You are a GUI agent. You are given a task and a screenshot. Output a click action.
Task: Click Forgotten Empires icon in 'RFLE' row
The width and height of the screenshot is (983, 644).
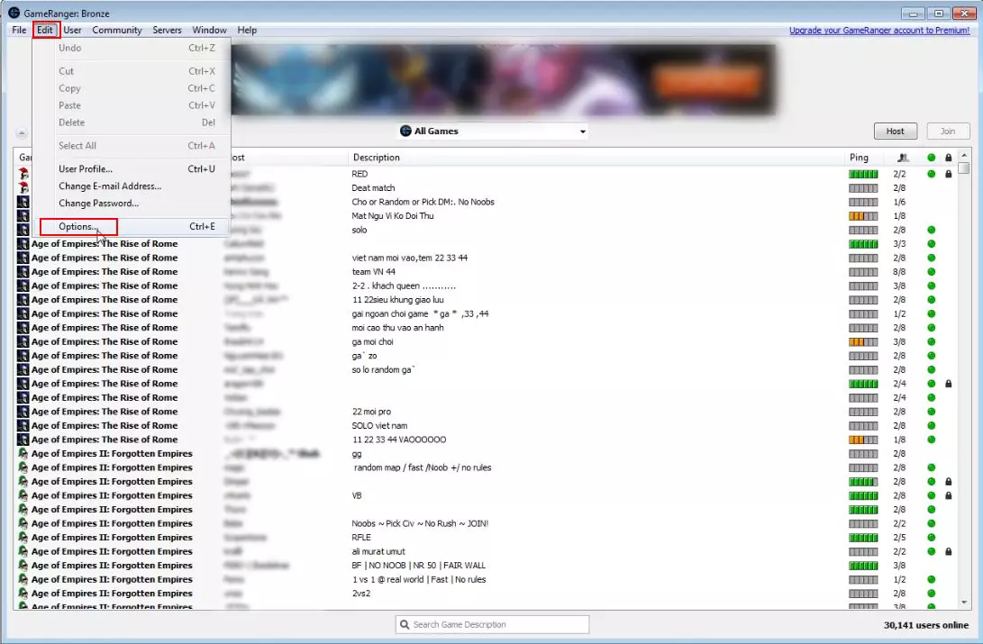click(x=23, y=538)
